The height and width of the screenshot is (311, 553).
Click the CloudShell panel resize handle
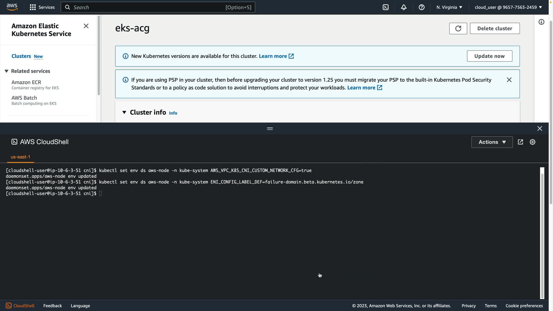tap(270, 129)
